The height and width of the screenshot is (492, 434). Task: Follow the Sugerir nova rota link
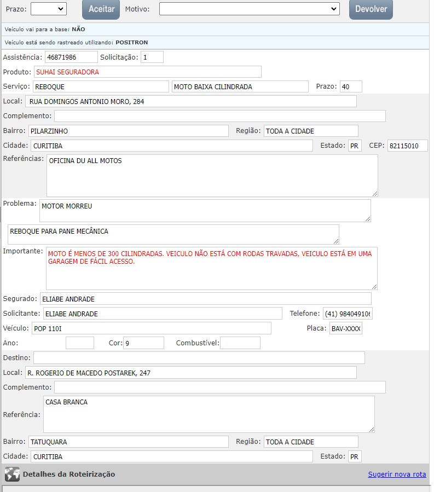[397, 474]
